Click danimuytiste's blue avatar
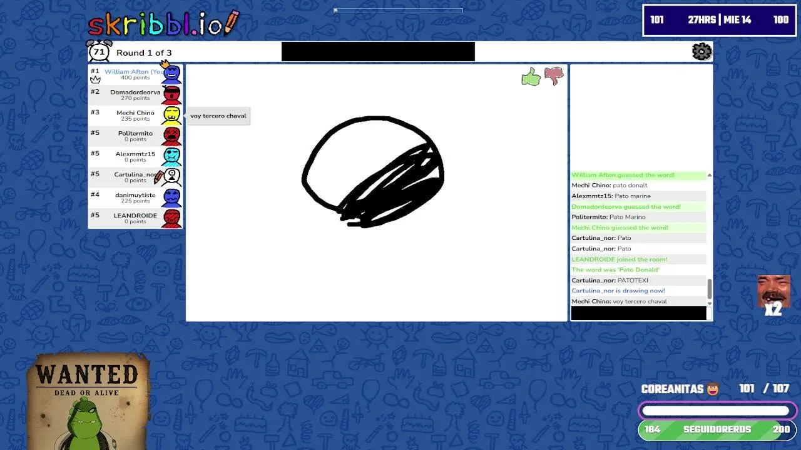Image resolution: width=801 pixels, height=450 pixels. click(171, 198)
